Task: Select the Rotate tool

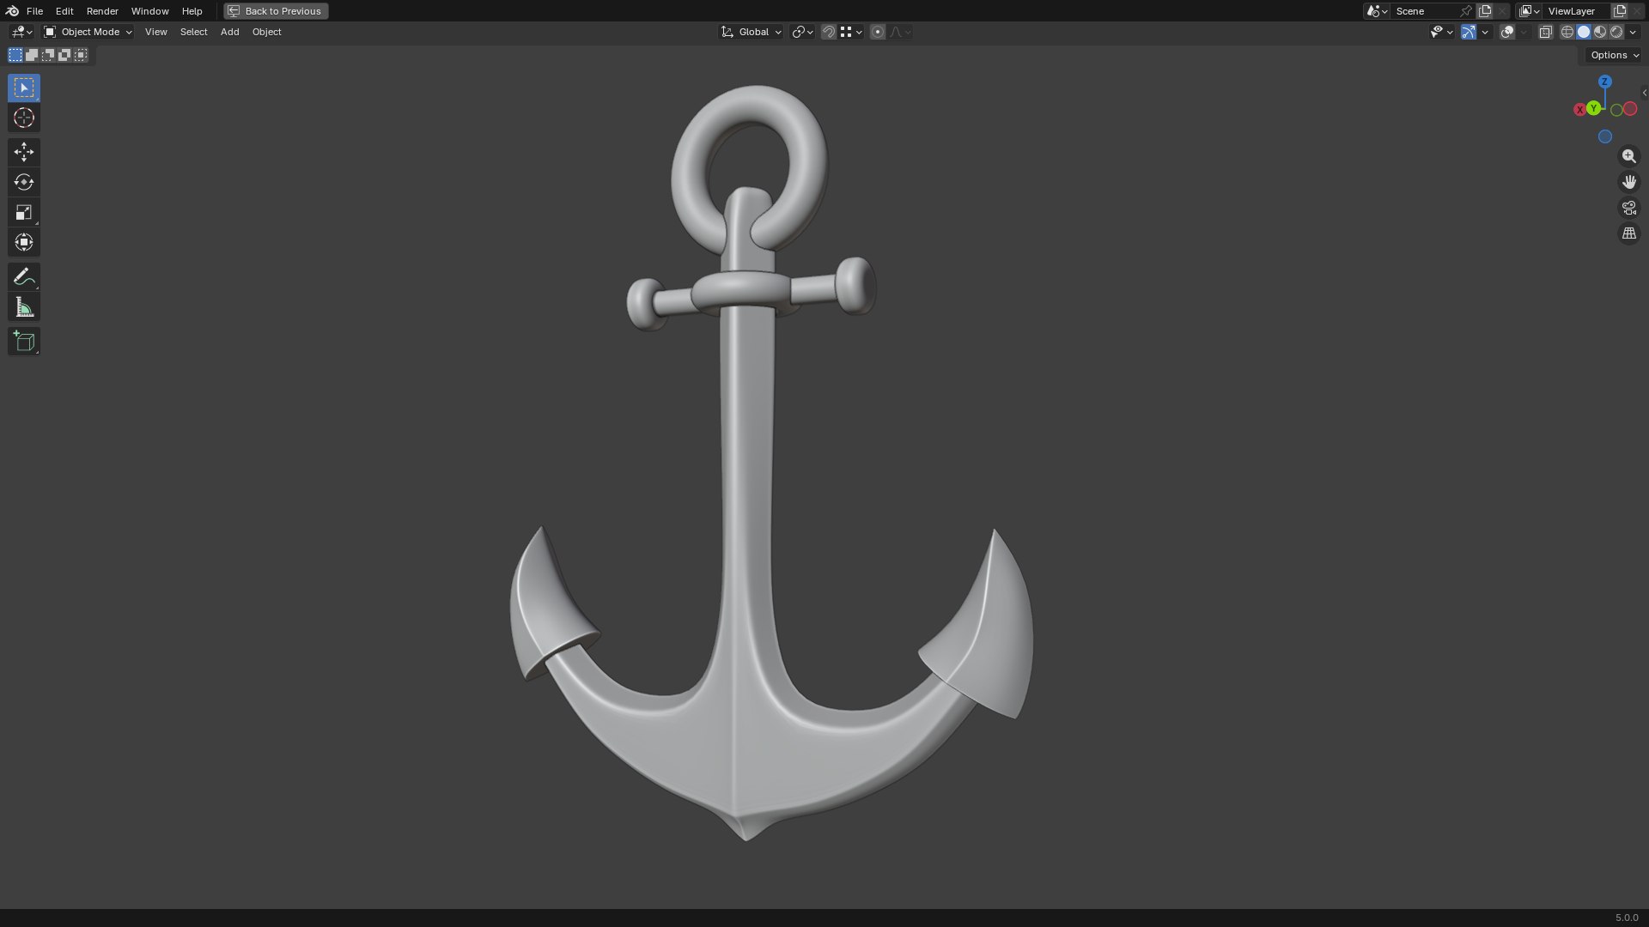Action: [24, 182]
